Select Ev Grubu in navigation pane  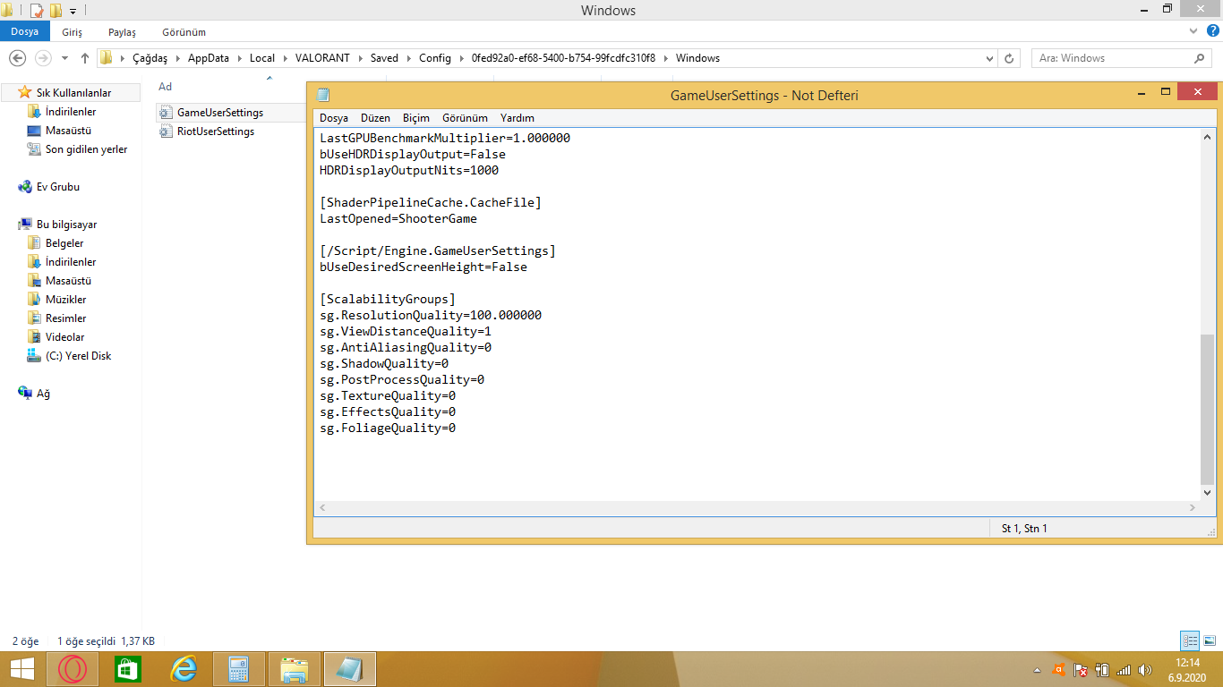pos(58,187)
